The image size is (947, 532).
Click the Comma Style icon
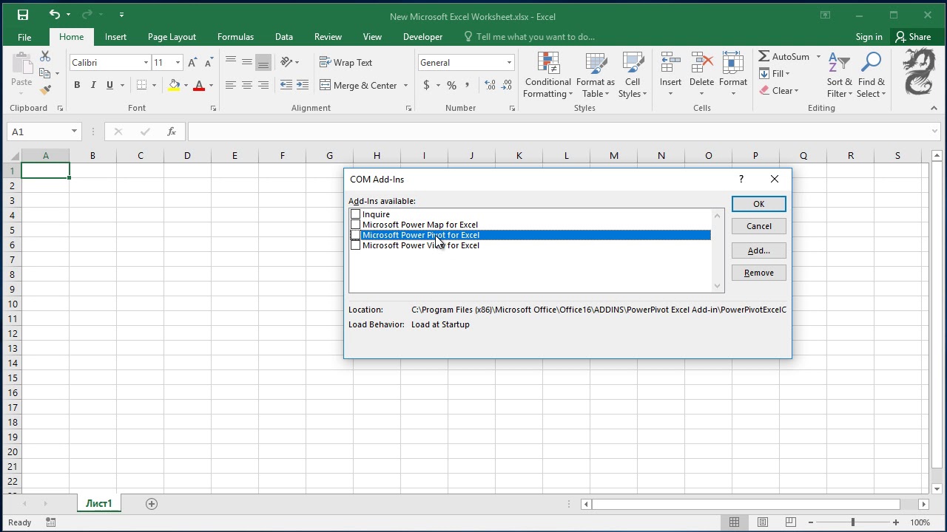(468, 85)
